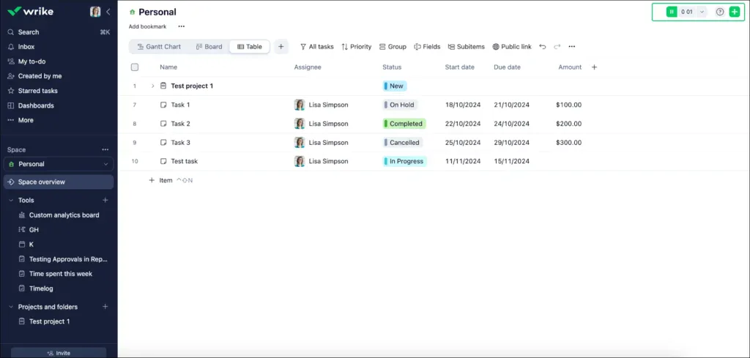This screenshot has height=358, width=750.
Task: Toggle the select all checkbox in header
Action: (x=135, y=67)
